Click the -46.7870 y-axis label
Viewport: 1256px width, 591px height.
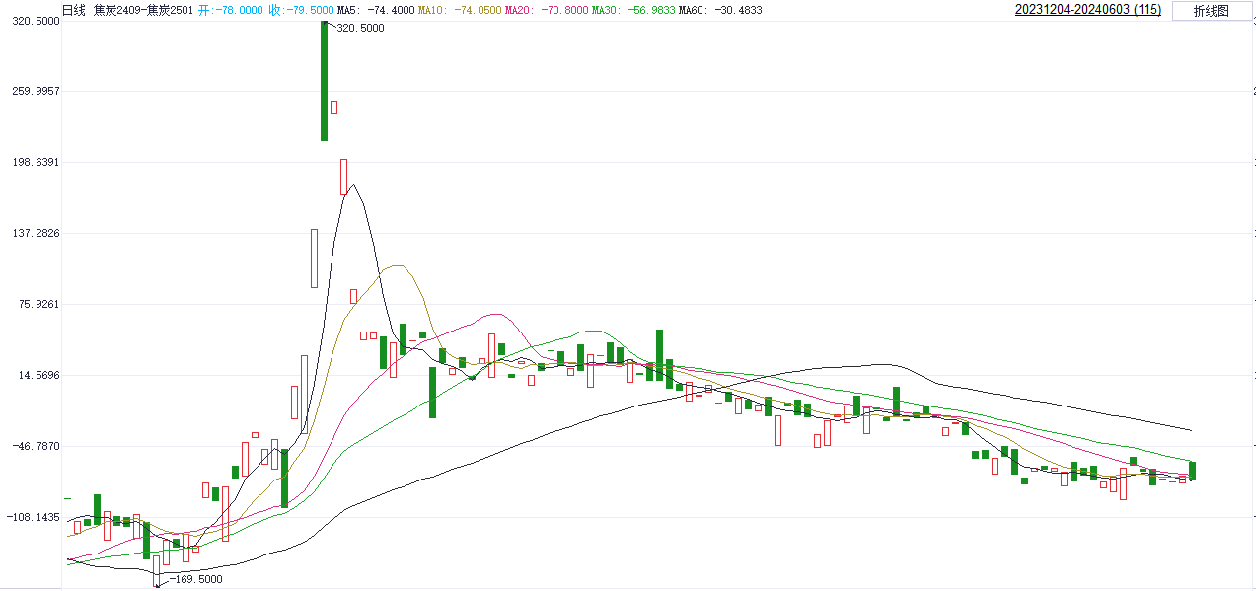click(36, 446)
